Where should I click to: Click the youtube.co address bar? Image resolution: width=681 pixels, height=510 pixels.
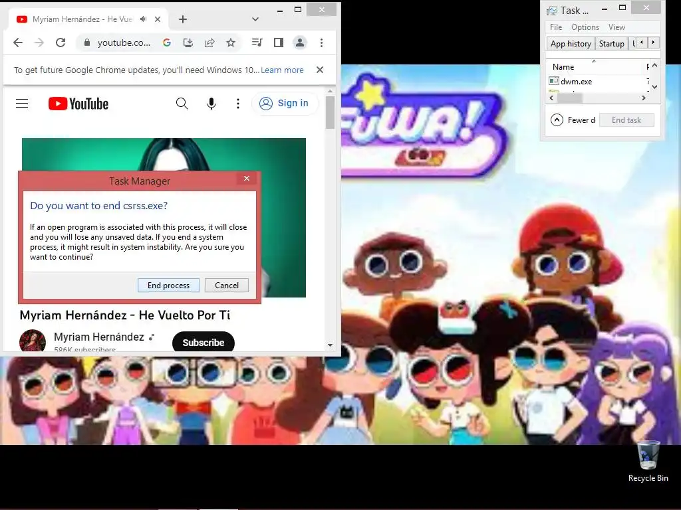point(124,42)
